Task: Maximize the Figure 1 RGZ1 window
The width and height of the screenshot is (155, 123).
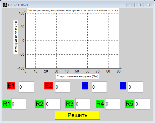Action: pyautogui.click(x=139, y=5)
